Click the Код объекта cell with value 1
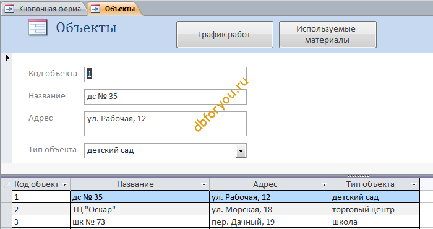The height and width of the screenshot is (229, 433). 41,197
